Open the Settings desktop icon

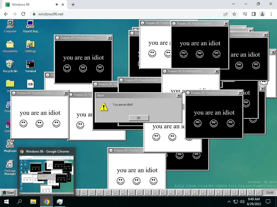31,46
